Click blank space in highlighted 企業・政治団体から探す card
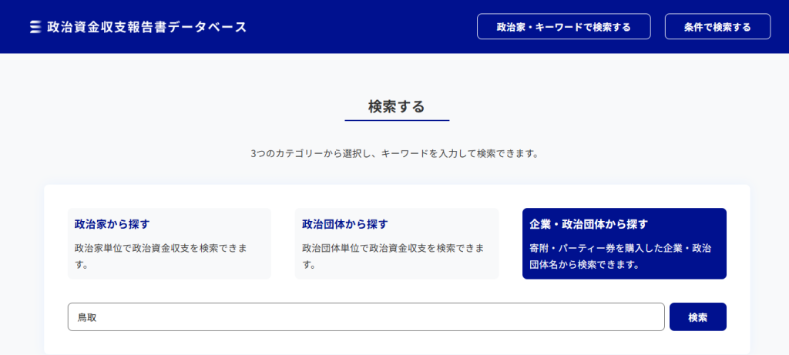The height and width of the screenshot is (355, 789). pyautogui.click(x=693, y=224)
